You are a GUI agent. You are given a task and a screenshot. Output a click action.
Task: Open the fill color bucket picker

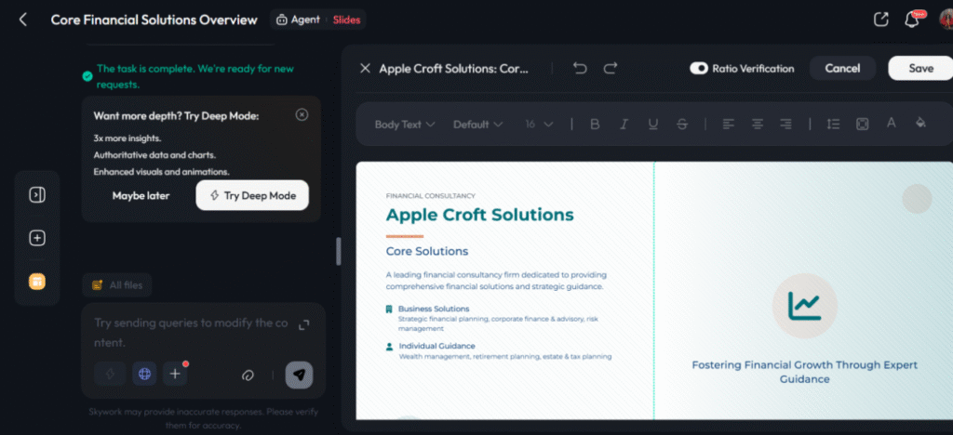point(920,123)
